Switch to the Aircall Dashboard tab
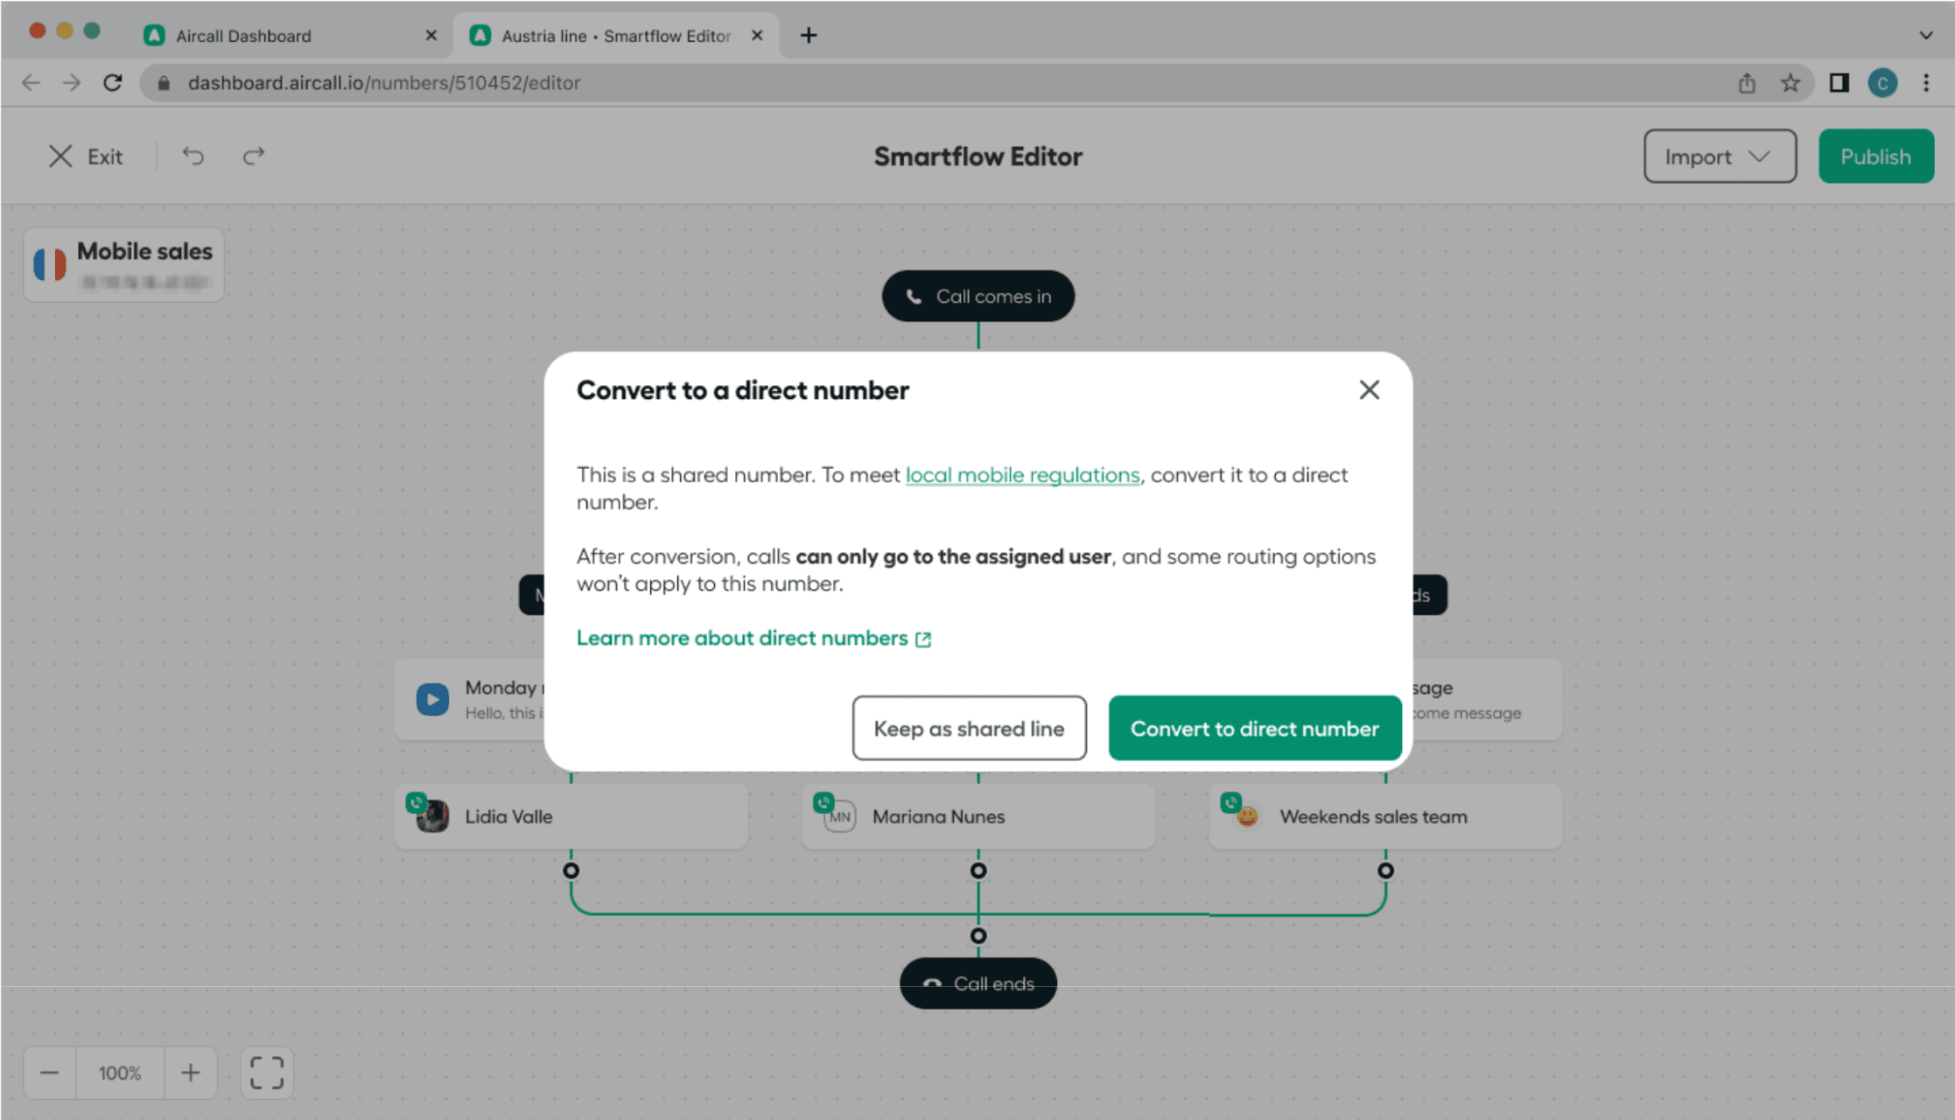The image size is (1955, 1120). coord(243,36)
